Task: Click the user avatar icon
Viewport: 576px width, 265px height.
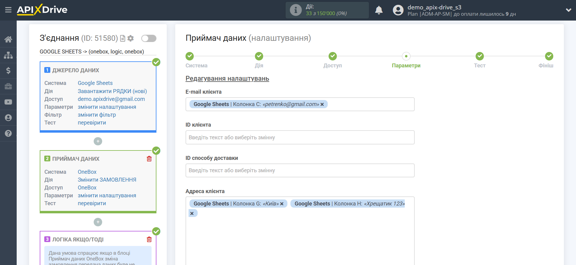Action: pyautogui.click(x=398, y=10)
